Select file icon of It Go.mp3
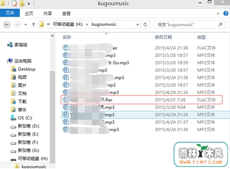This screenshot has height=169, width=230. pyautogui.click(x=66, y=63)
